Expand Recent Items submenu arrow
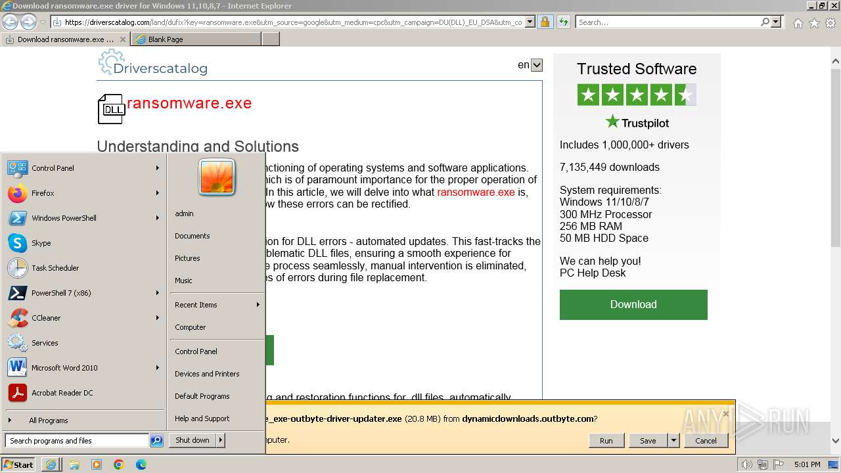Image resolution: width=841 pixels, height=473 pixels. coord(258,305)
